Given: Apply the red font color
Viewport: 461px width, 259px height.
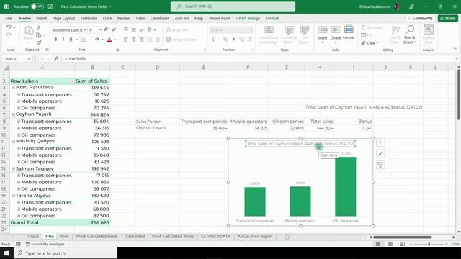Looking at the screenshot, I should point(109,40).
